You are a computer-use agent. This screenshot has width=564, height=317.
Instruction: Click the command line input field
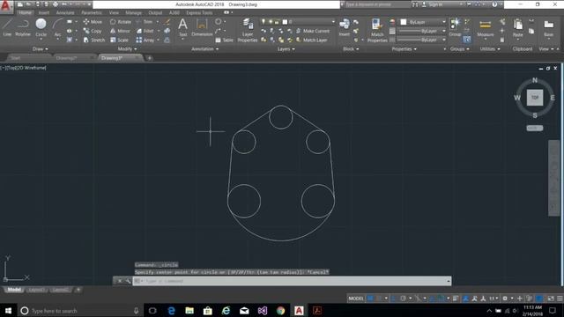click(292, 281)
